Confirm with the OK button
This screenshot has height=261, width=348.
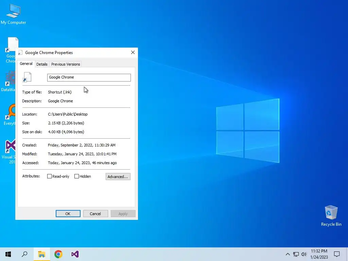coord(68,214)
